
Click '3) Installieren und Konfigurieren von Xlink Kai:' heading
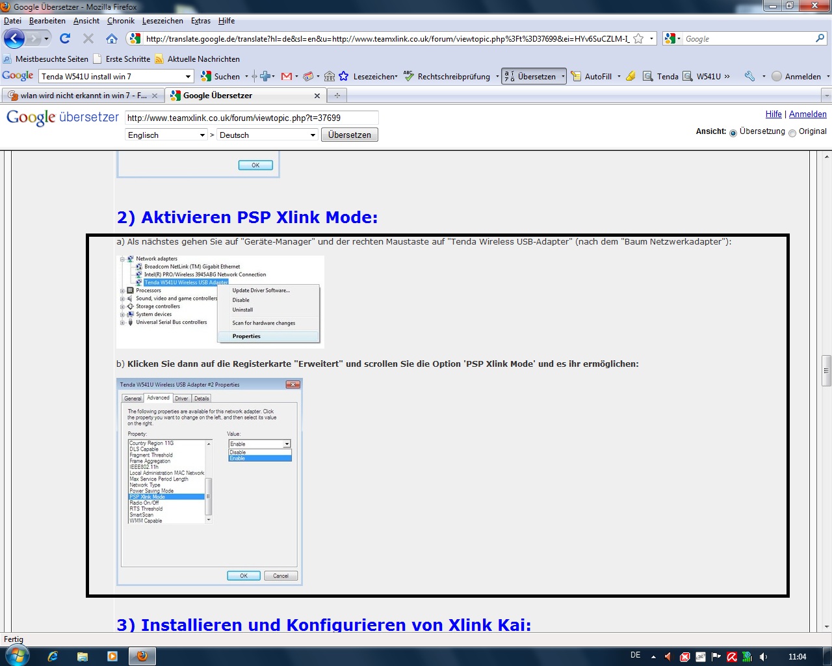tap(324, 624)
